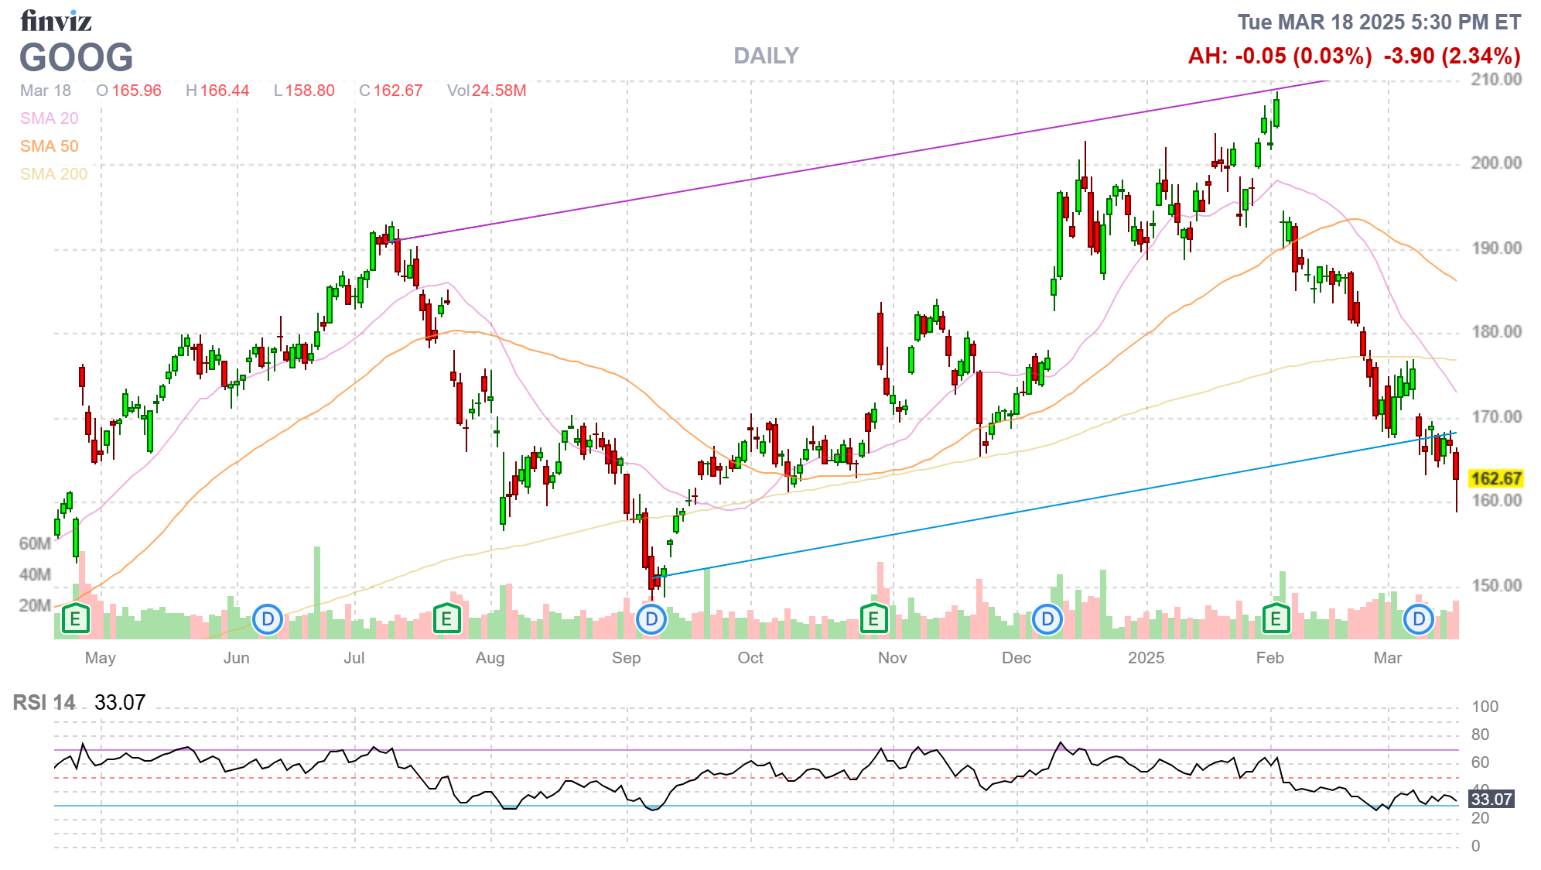This screenshot has width=1541, height=870.
Task: Click the 2025 label on time axis
Action: (x=1146, y=658)
